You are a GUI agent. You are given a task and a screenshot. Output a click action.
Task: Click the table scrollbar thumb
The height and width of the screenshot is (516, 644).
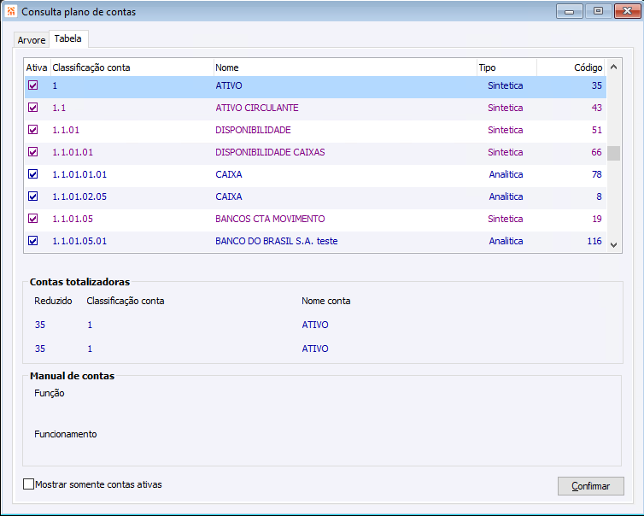pyautogui.click(x=613, y=153)
